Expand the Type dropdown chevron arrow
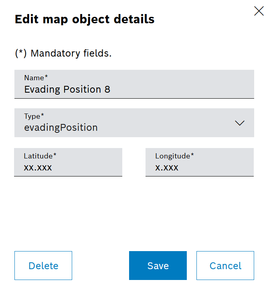Viewport: 273px width, 286px height. pos(239,123)
